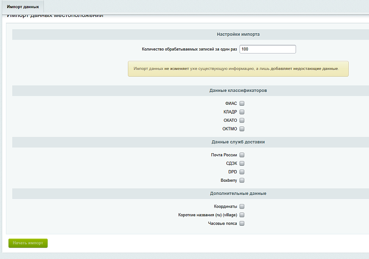Check the DPD delivery service box
Image resolution: width=369 pixels, height=259 pixels.
tap(242, 172)
